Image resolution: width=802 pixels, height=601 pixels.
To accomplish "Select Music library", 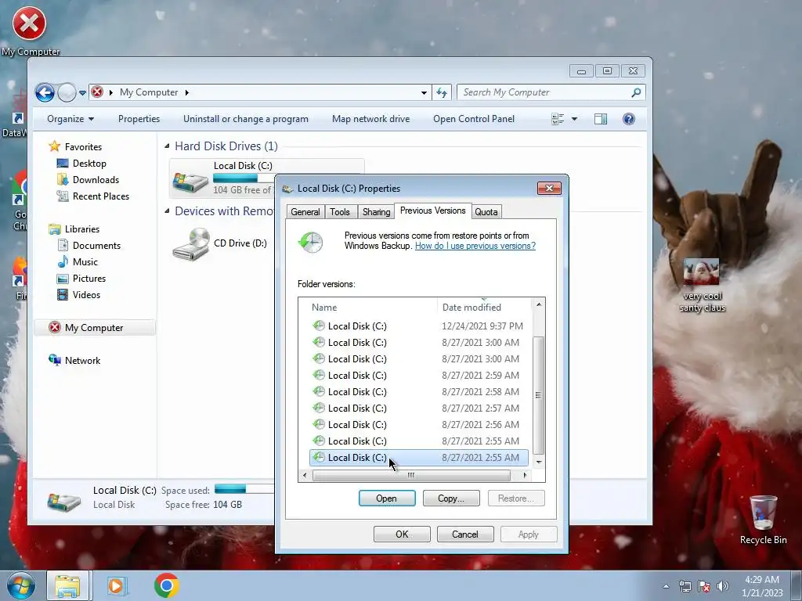I will coord(78,261).
